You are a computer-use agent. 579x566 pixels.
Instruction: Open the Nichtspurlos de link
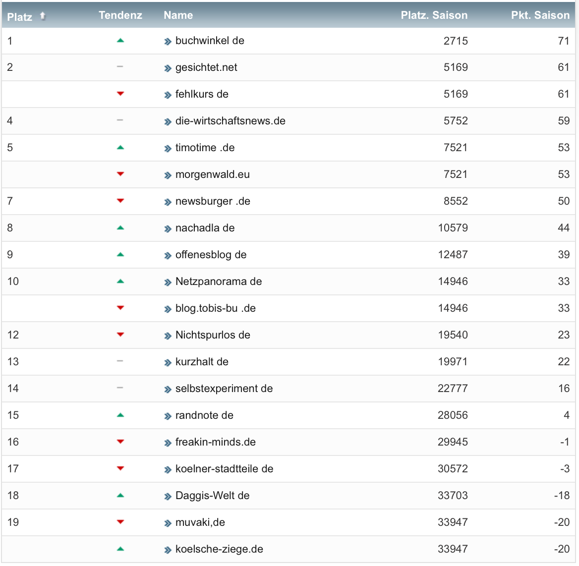[x=213, y=335]
